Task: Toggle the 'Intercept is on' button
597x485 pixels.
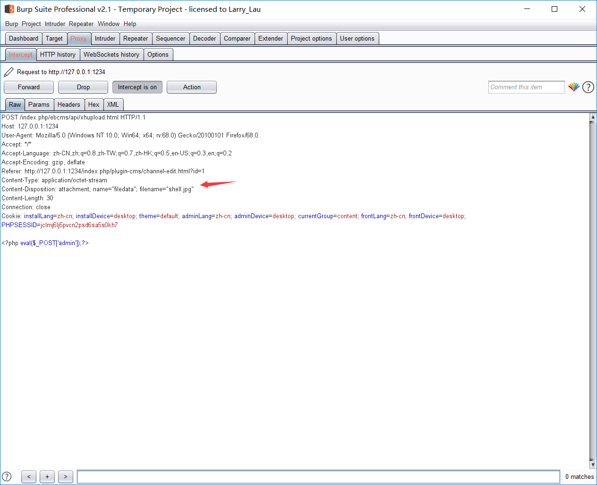Action: click(137, 87)
